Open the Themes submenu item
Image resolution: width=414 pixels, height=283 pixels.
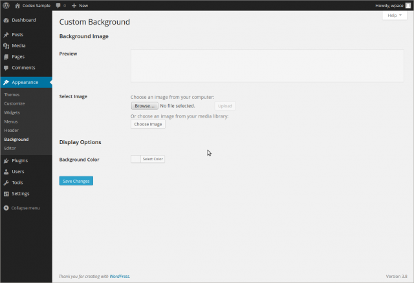(x=12, y=94)
